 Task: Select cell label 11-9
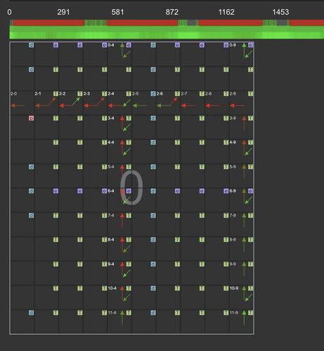click(x=233, y=312)
